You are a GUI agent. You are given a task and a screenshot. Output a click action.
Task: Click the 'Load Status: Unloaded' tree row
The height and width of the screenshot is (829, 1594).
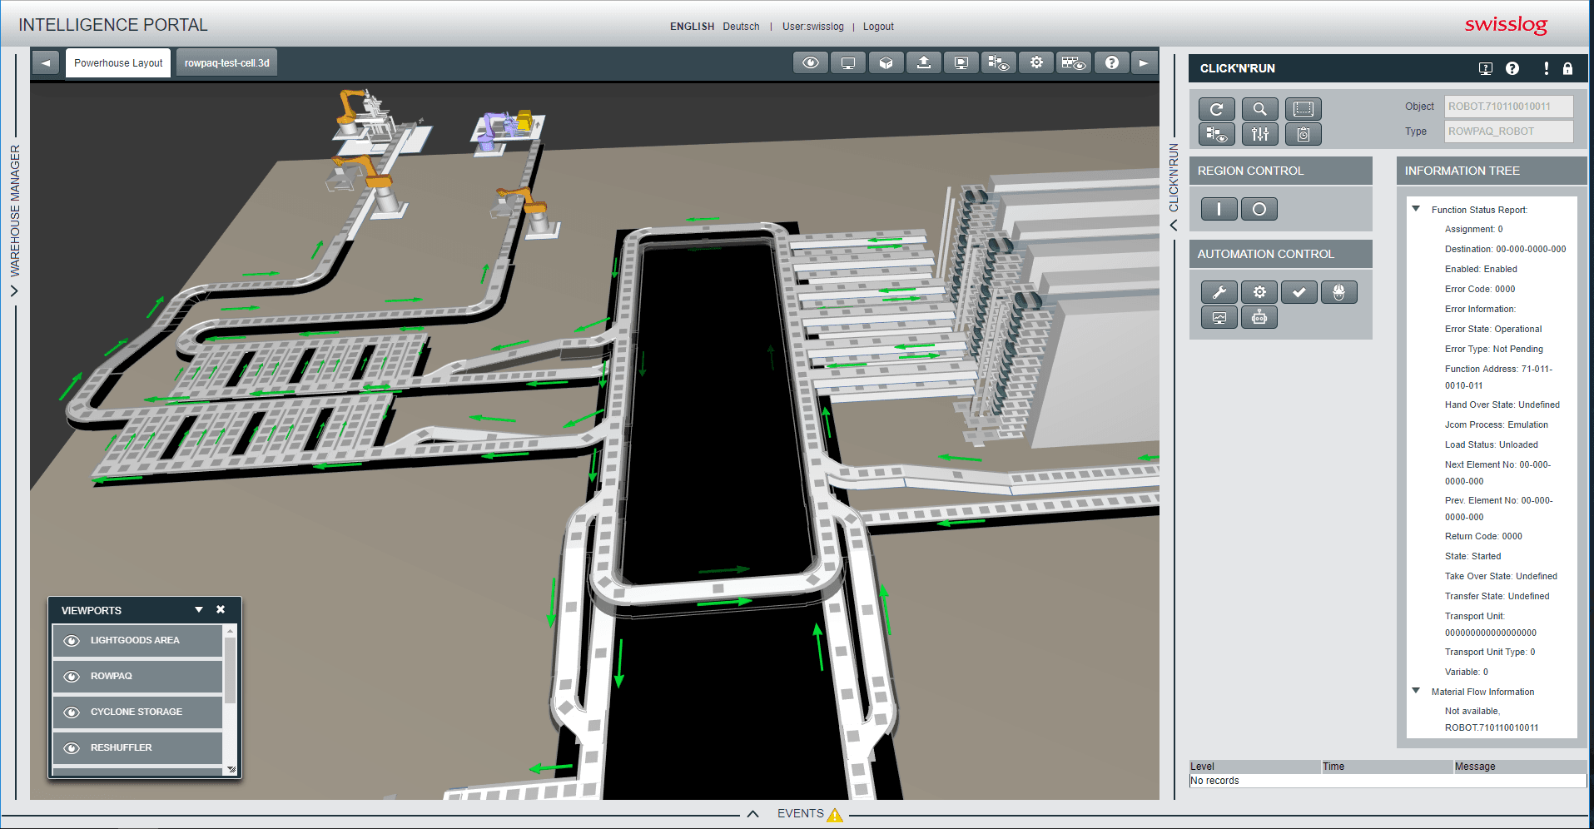coord(1492,445)
